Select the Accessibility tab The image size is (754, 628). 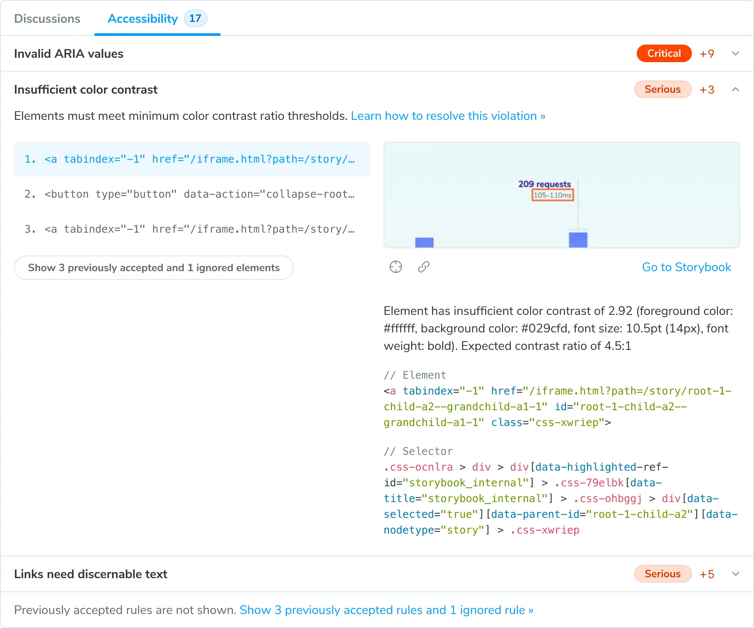coord(142,18)
